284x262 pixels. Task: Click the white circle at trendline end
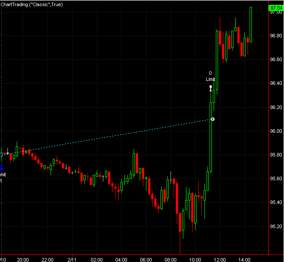[x=213, y=119]
